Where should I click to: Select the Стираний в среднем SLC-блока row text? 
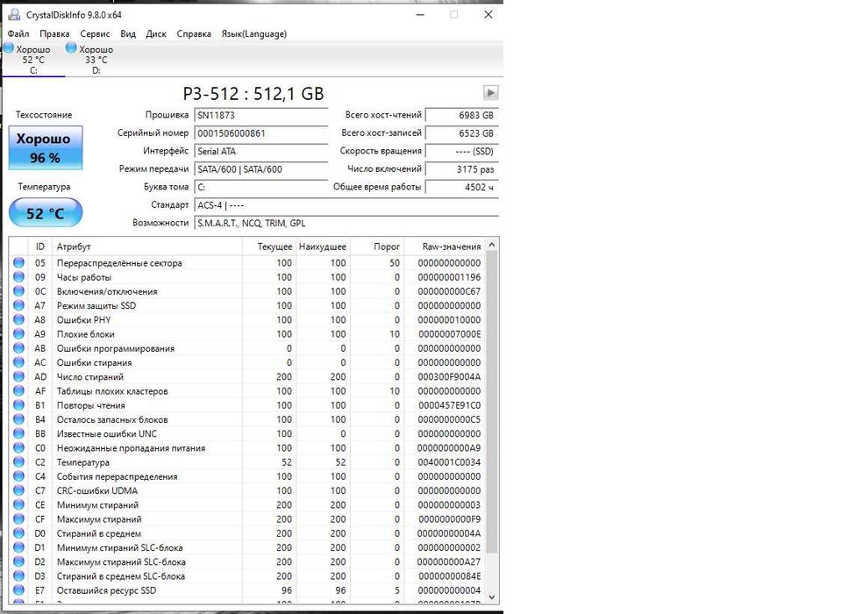point(120,576)
